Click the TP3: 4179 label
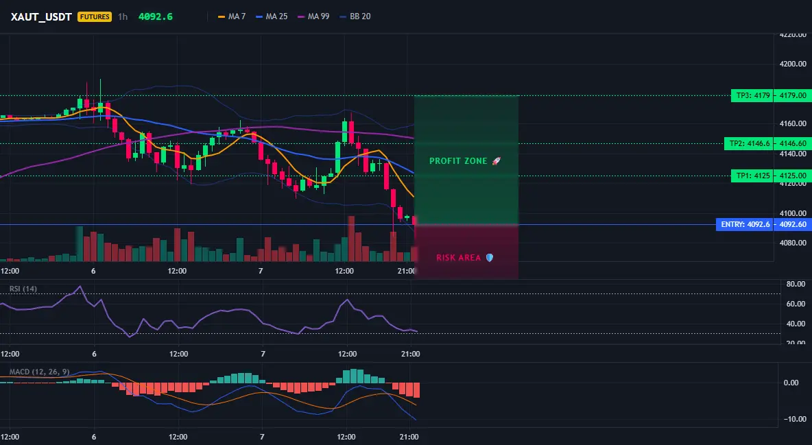Viewport: 812px width, 445px height. coord(752,95)
